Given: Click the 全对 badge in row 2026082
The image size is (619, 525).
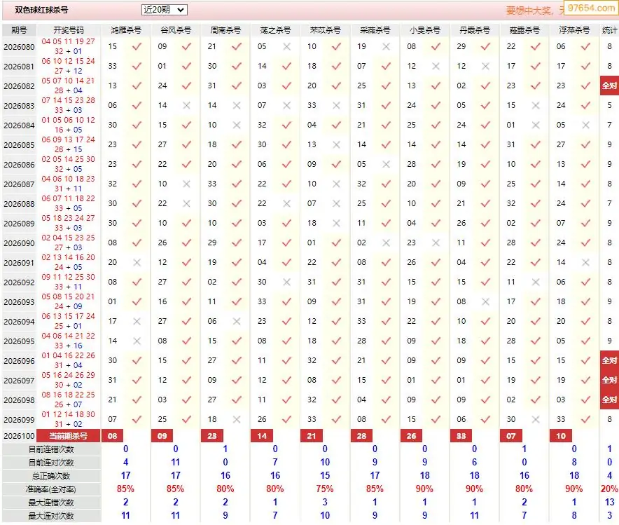Looking at the screenshot, I should coord(609,86).
